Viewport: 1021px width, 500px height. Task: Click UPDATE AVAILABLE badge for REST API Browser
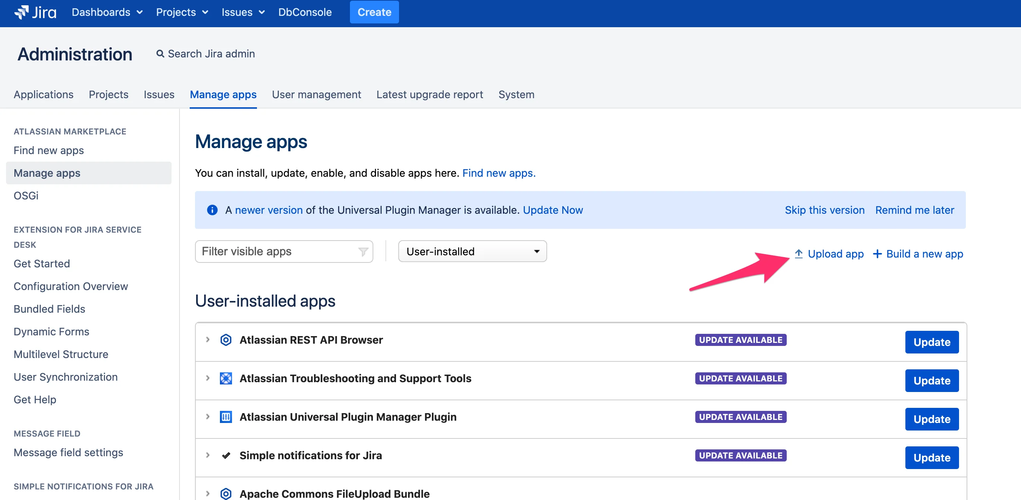tap(741, 340)
